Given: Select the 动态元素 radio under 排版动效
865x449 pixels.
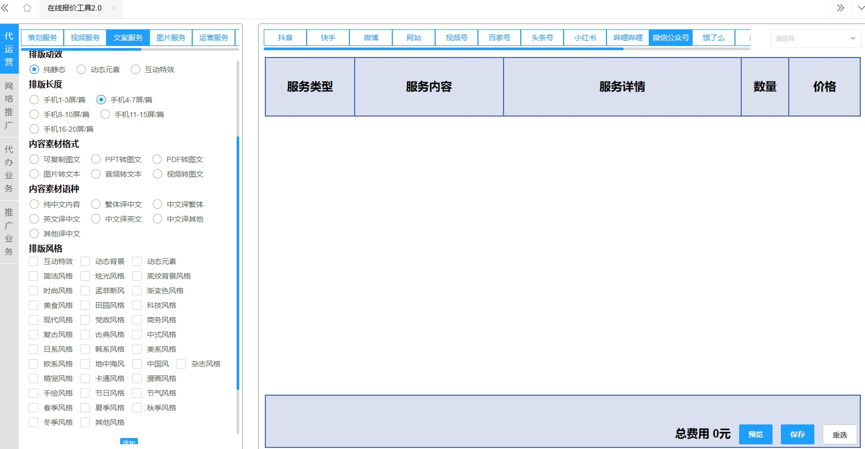Looking at the screenshot, I should [x=81, y=70].
